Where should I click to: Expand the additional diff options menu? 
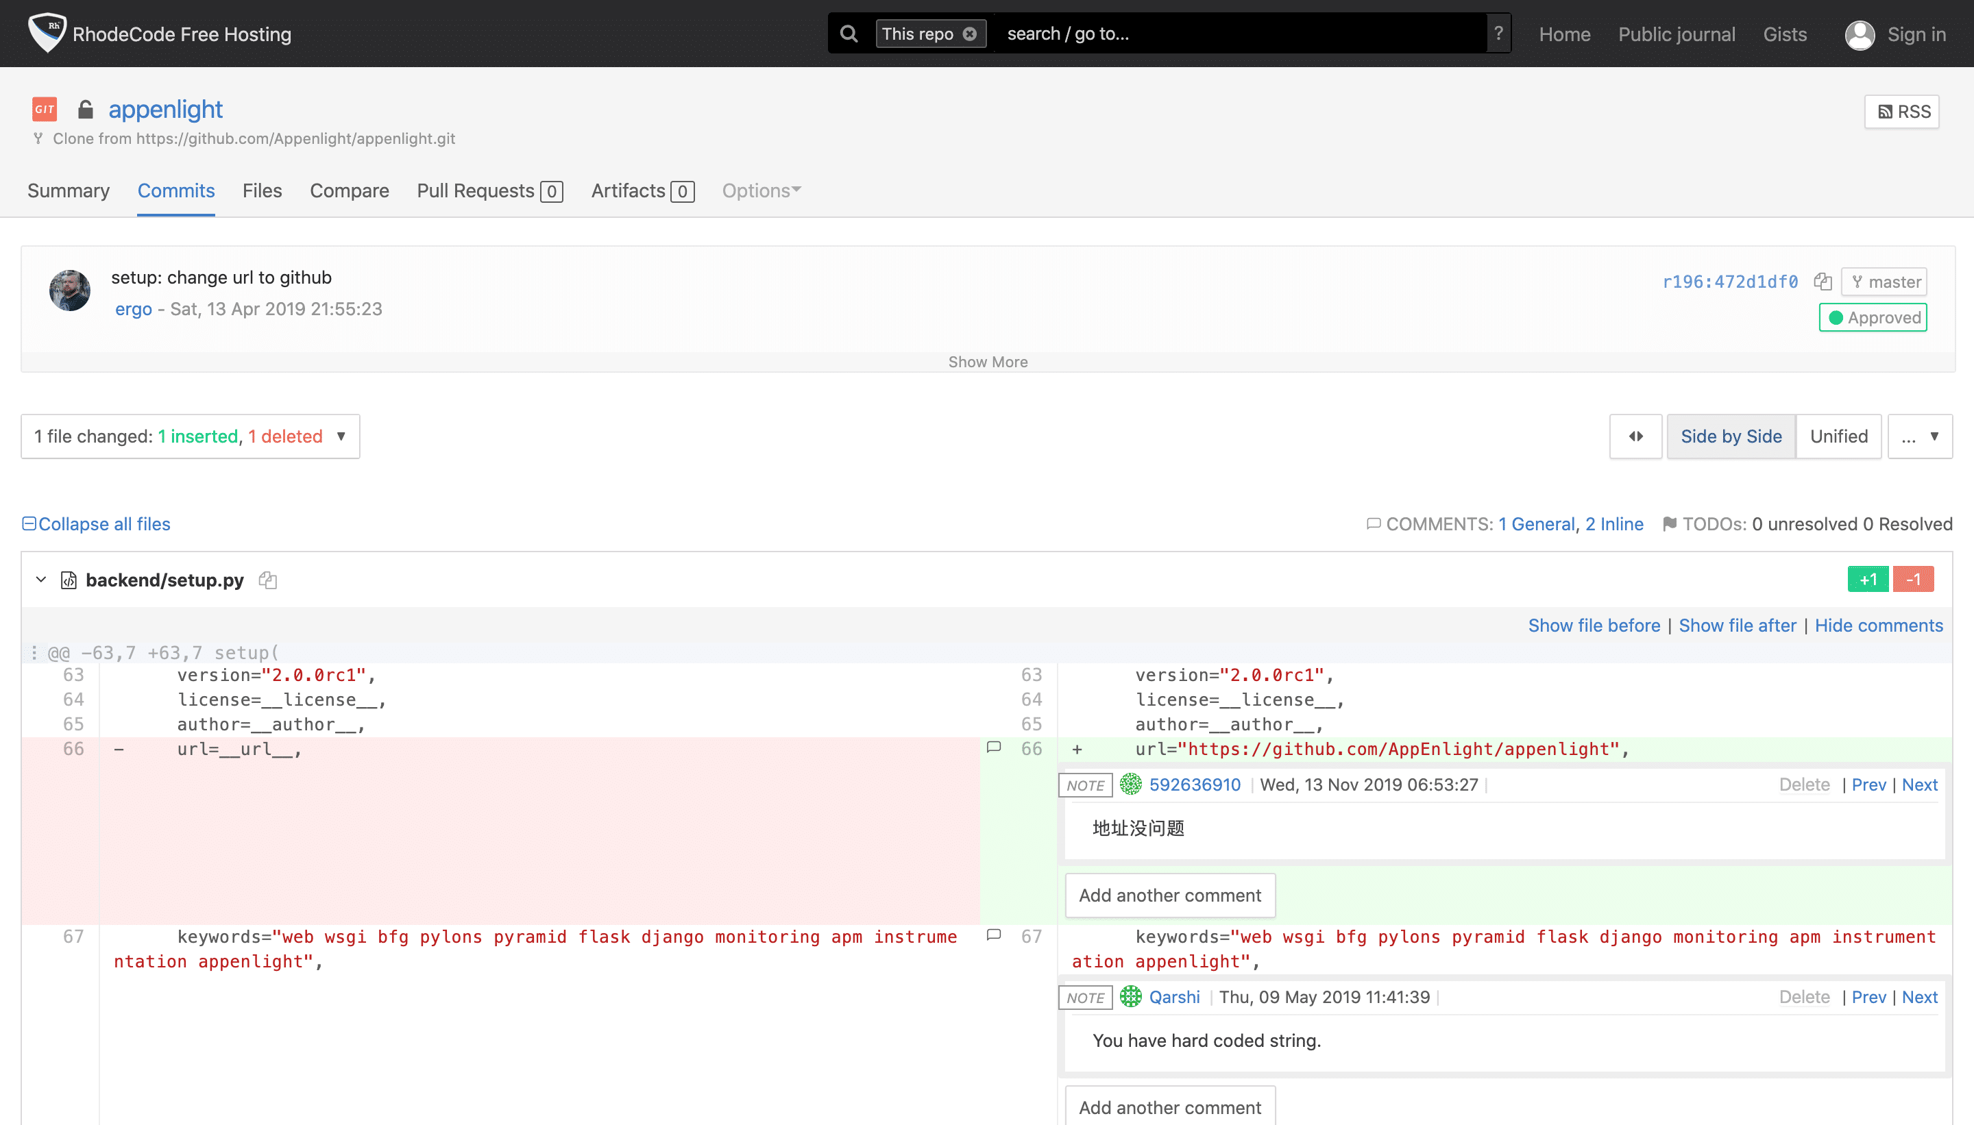tap(1920, 435)
